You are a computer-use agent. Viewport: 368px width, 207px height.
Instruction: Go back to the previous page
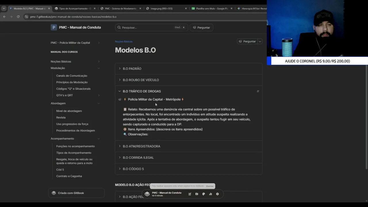(x=4, y=17)
